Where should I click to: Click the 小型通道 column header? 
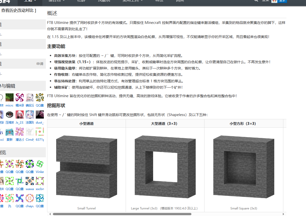pyautogui.click(x=86, y=124)
